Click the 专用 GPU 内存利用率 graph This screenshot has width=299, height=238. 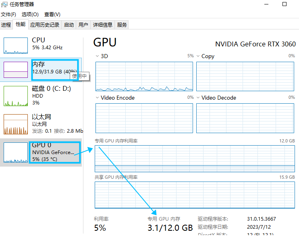pyautogui.click(x=195, y=159)
